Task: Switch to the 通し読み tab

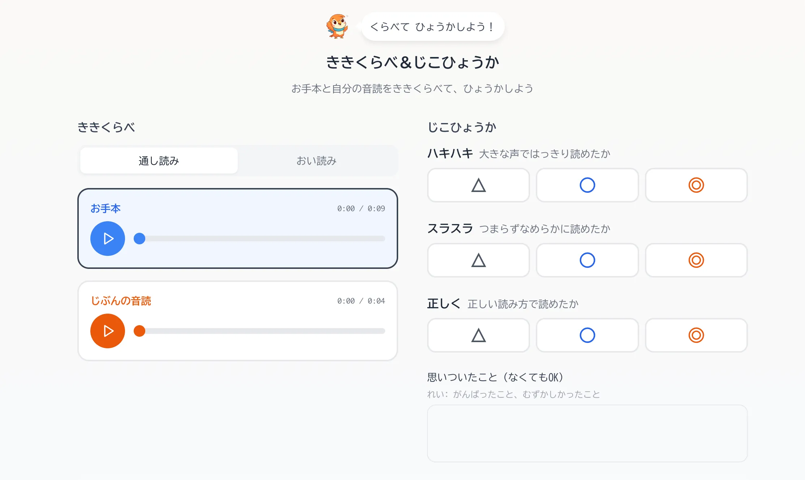Action: pyautogui.click(x=158, y=160)
